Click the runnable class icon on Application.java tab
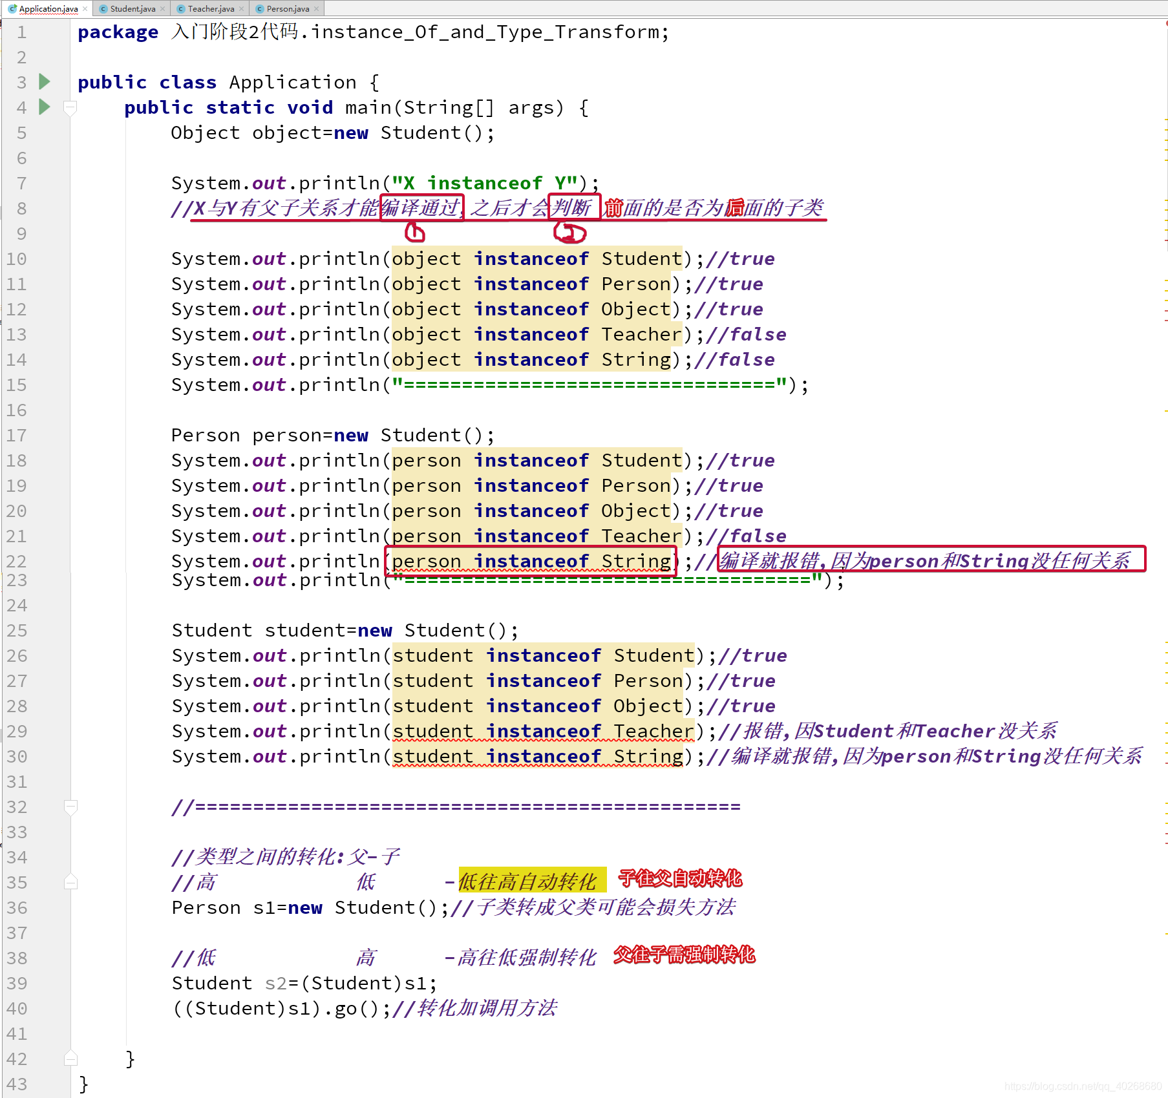The width and height of the screenshot is (1168, 1098). click(x=12, y=8)
